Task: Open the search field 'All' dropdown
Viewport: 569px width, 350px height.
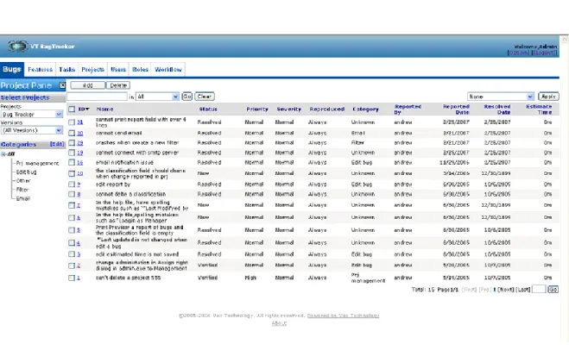Action: pyautogui.click(x=157, y=97)
